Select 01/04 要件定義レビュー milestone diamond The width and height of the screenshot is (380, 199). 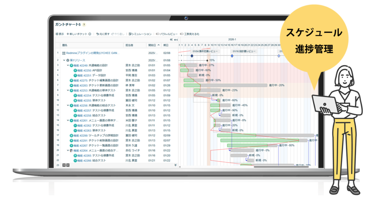[x=192, y=56]
